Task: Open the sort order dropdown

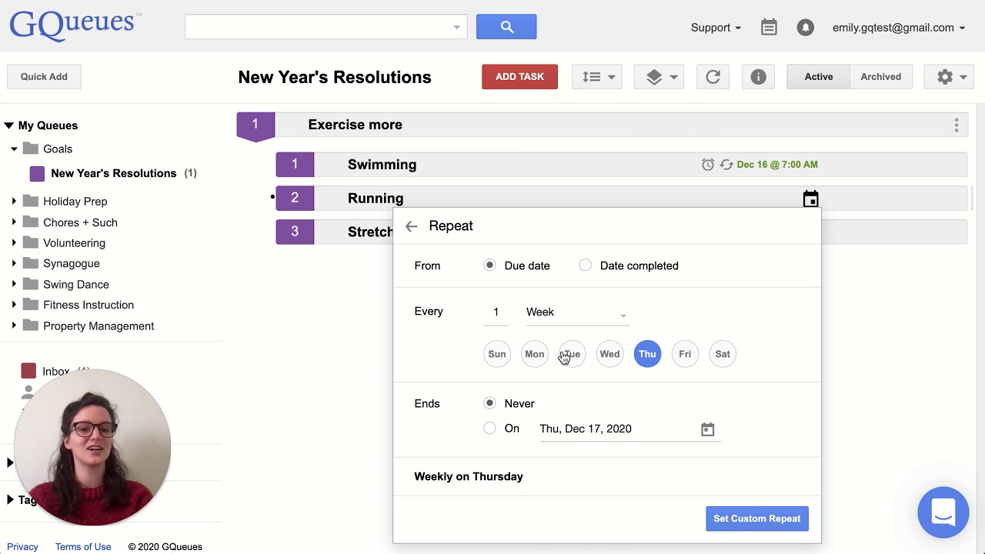Action: click(597, 77)
